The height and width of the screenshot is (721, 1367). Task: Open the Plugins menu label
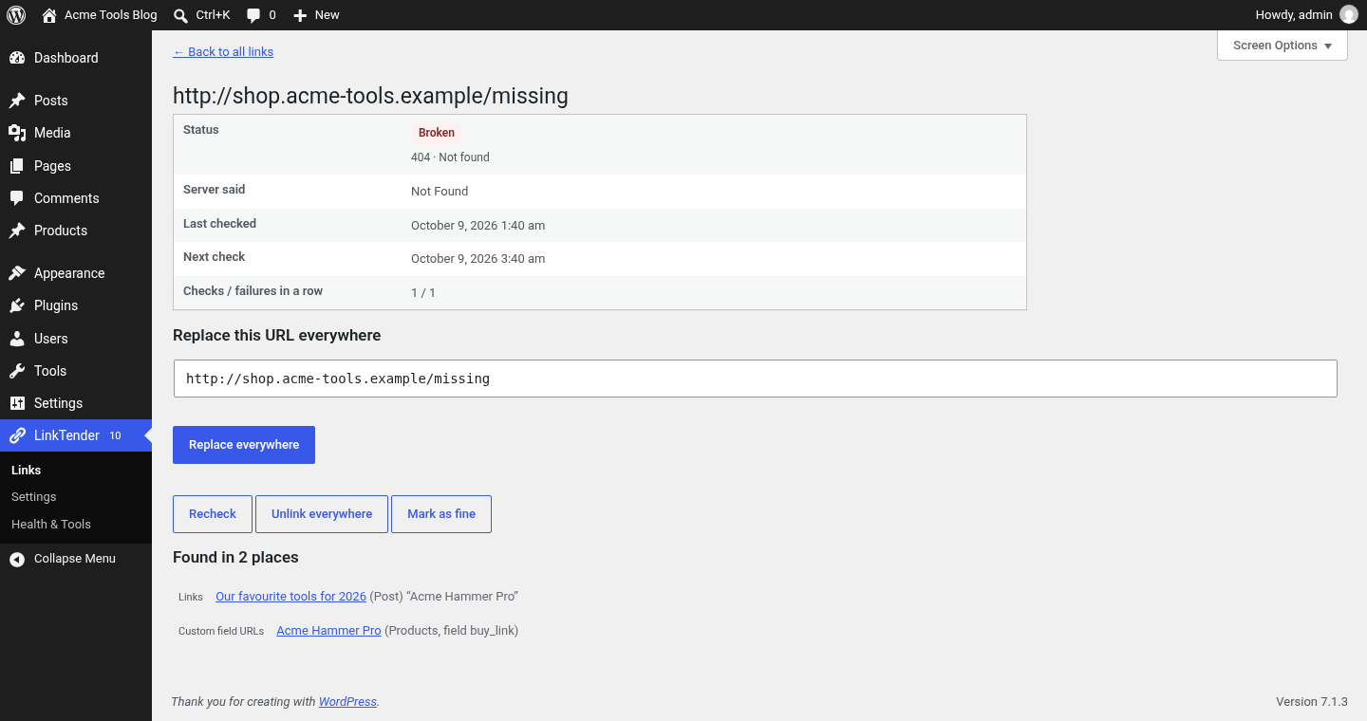(x=56, y=305)
